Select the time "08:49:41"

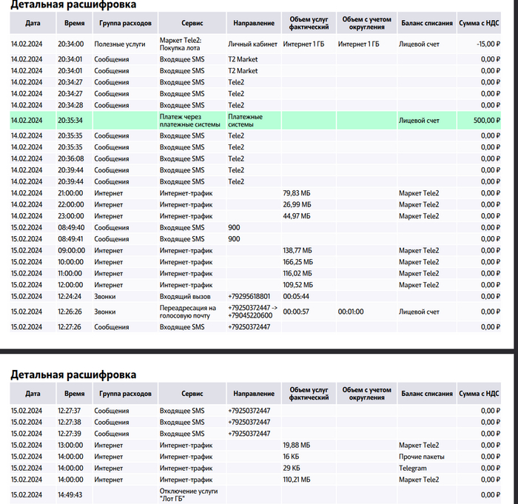coord(70,239)
